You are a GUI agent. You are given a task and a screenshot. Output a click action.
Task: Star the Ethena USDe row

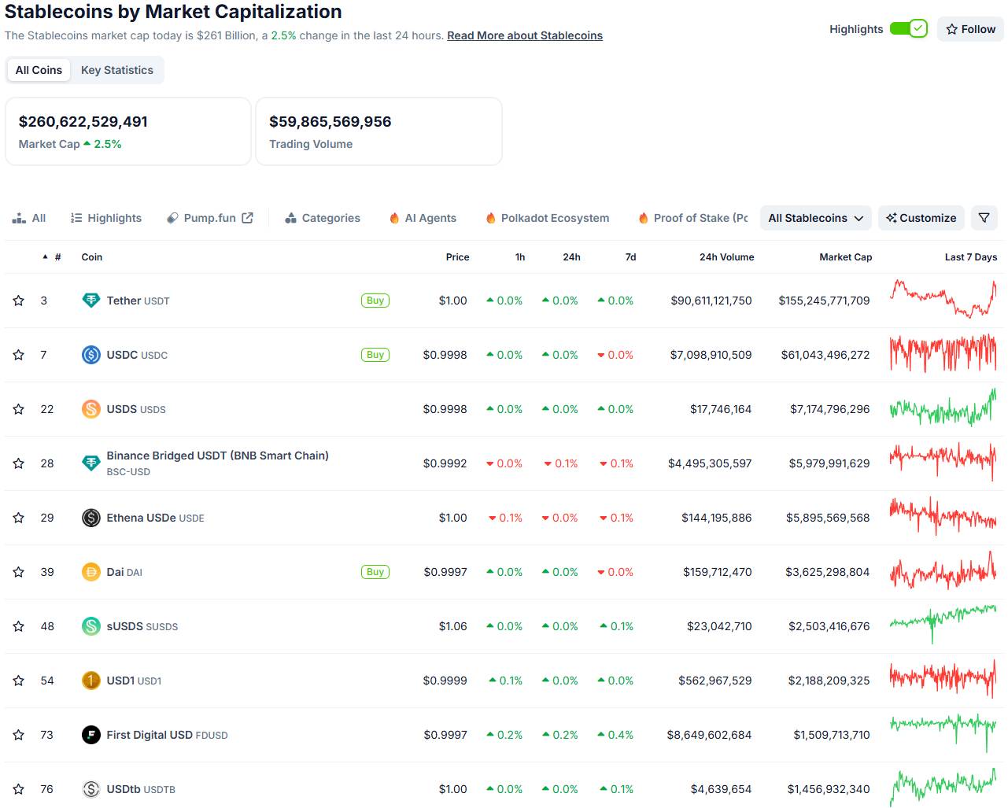[x=18, y=518]
